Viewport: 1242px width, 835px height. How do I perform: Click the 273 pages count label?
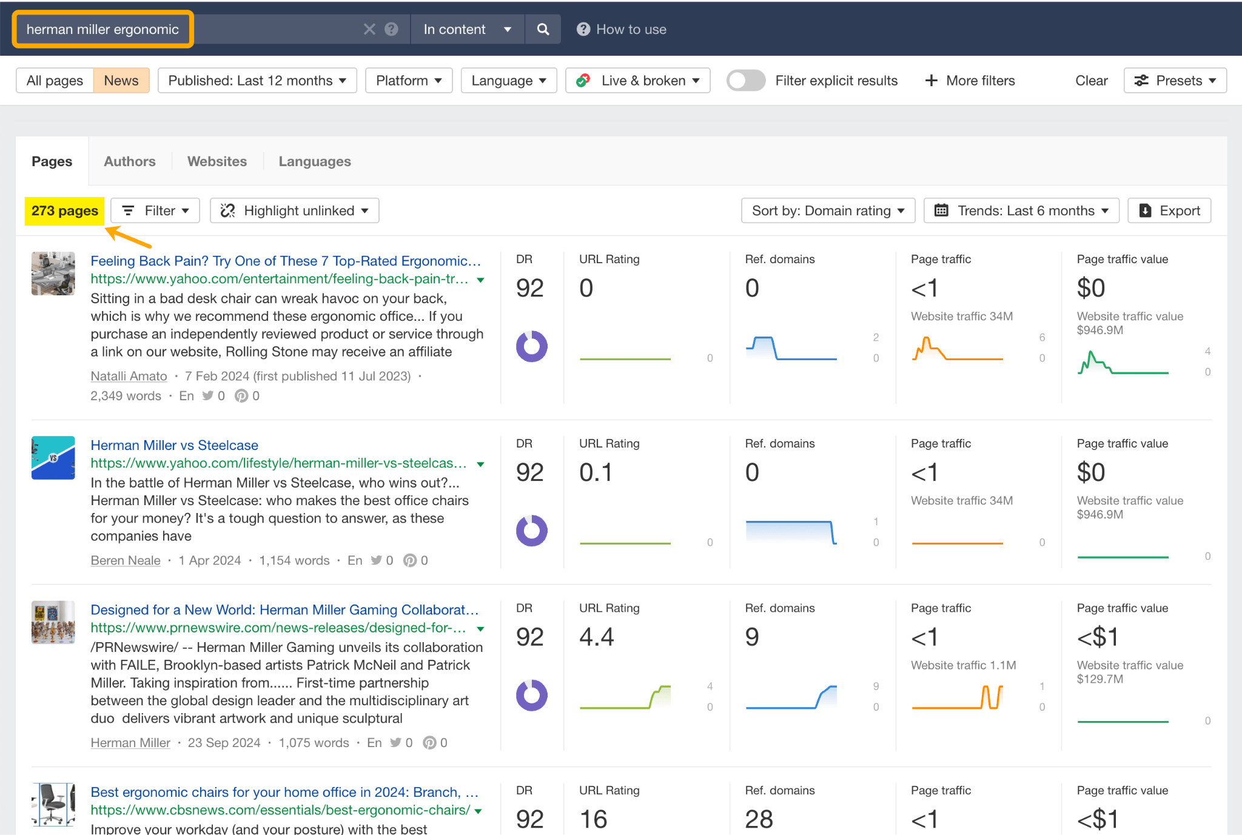point(65,210)
